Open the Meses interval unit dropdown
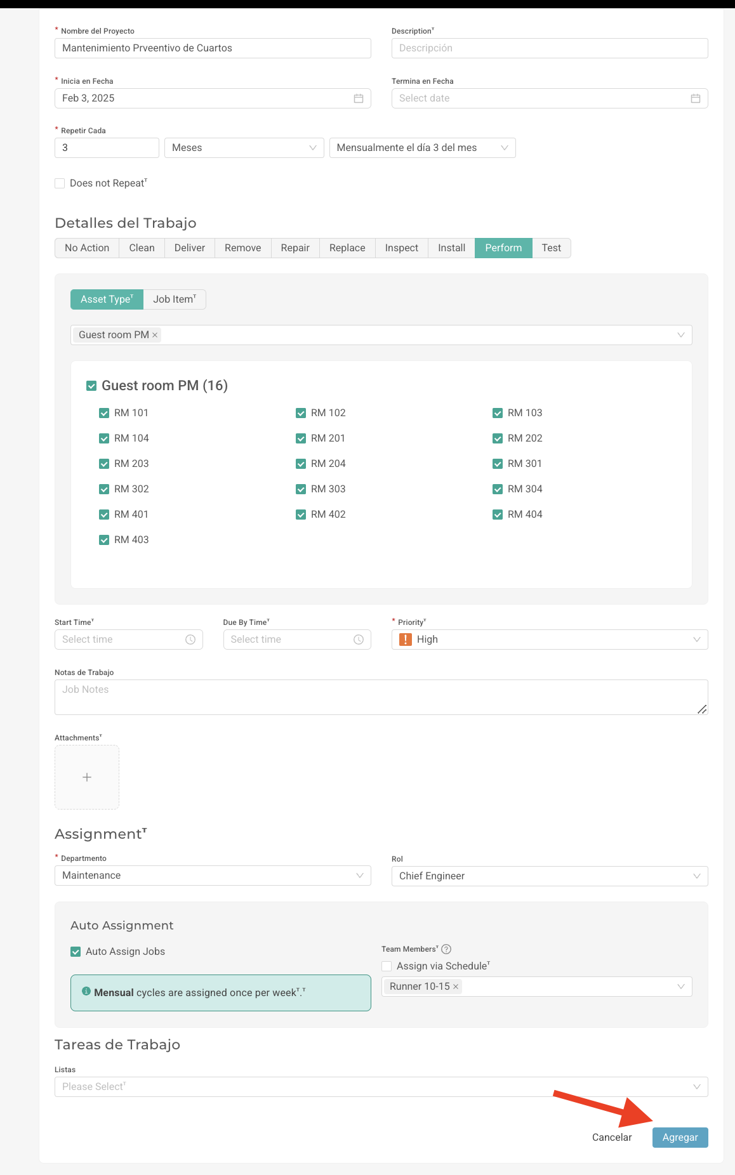Viewport: 735px width, 1175px height. coord(244,148)
